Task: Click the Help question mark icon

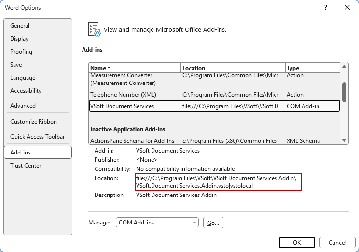Action: tap(326, 7)
